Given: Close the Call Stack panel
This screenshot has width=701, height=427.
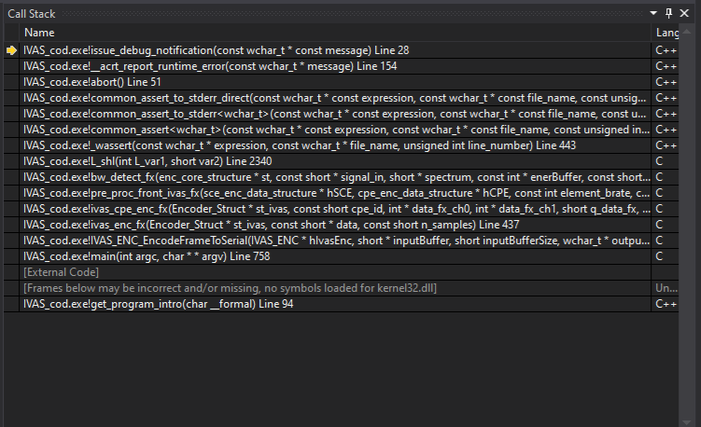Looking at the screenshot, I should coord(686,12).
